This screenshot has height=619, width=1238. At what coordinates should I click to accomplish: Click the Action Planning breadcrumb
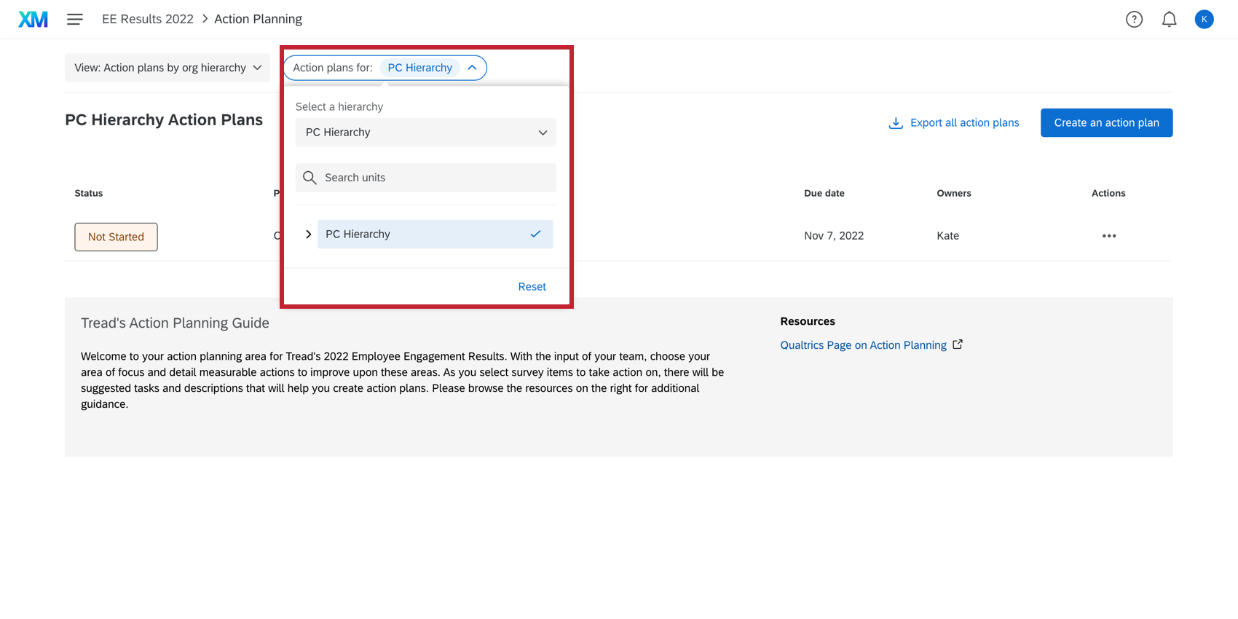coord(258,19)
